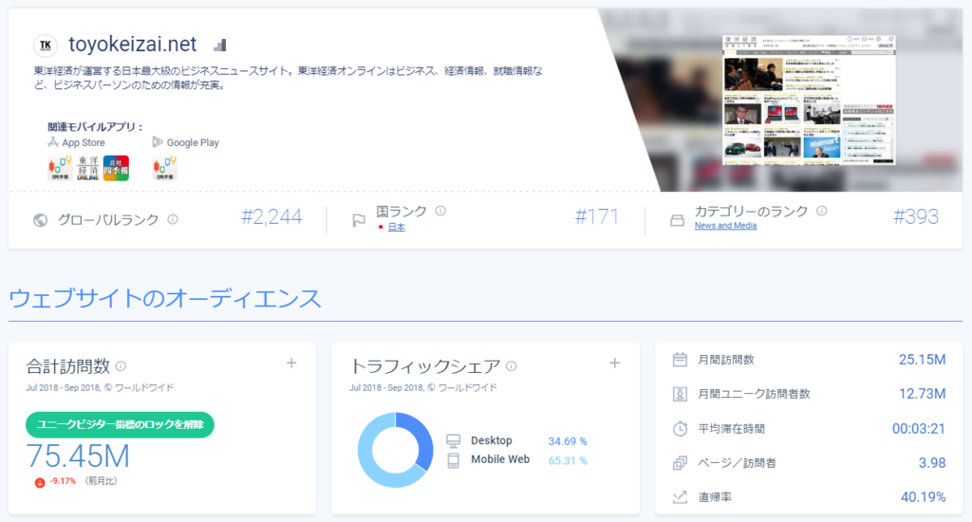Screen dimensions: 972x522
Task: Click the App Store icon
Action: pyautogui.click(x=53, y=142)
